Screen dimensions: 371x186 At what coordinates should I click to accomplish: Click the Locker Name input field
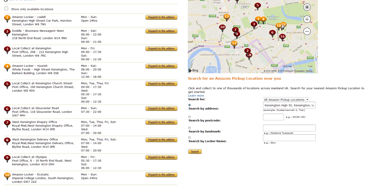click(289, 138)
